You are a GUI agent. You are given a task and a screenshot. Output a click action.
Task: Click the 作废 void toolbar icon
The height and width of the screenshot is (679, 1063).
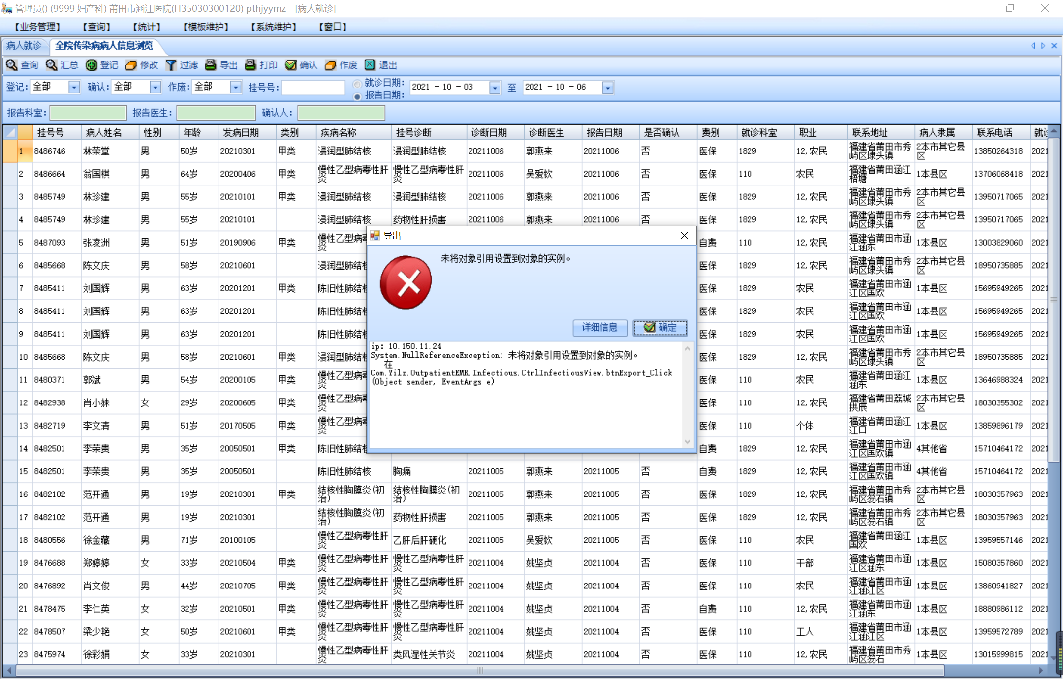point(330,65)
